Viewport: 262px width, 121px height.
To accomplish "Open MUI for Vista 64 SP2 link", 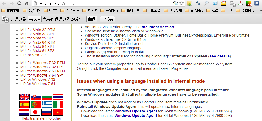I will point(37,51).
